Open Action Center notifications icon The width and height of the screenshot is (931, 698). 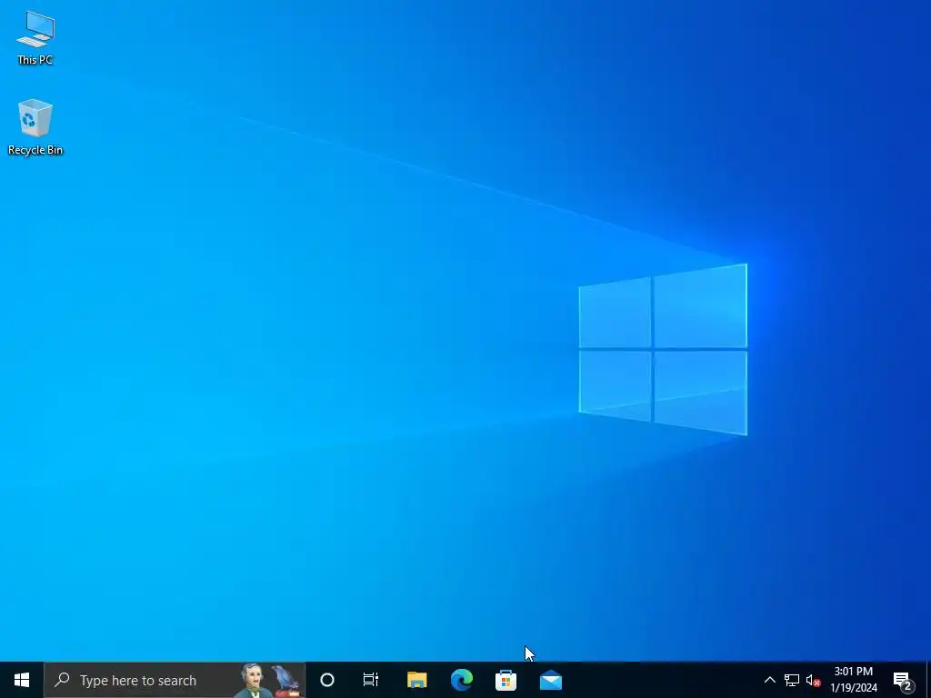[903, 680]
